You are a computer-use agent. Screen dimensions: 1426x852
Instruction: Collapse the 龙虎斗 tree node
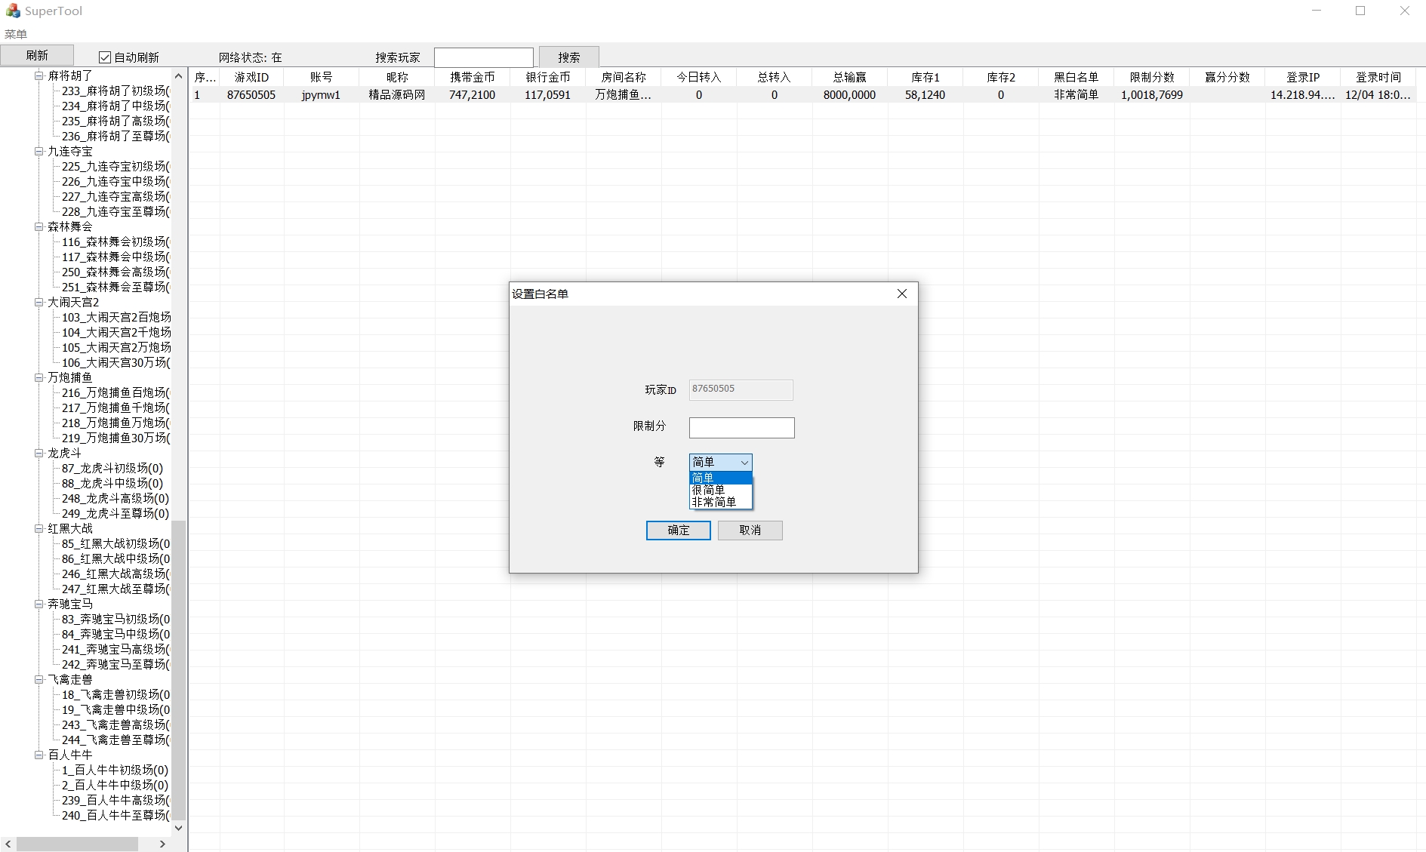coord(38,453)
